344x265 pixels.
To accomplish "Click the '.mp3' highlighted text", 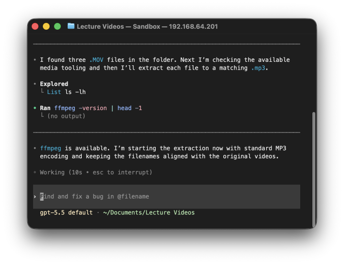I will pyautogui.click(x=258, y=68).
